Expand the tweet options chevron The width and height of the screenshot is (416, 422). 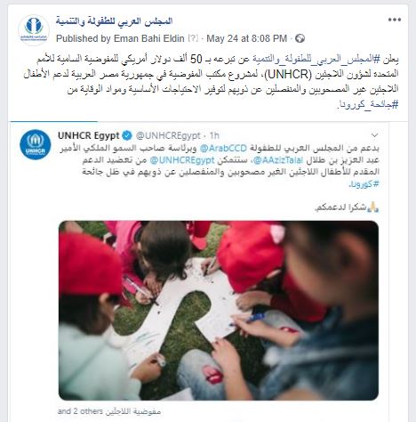375,135
